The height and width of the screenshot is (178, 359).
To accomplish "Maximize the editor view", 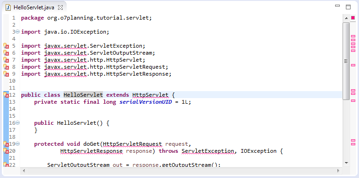I will click(x=348, y=7).
